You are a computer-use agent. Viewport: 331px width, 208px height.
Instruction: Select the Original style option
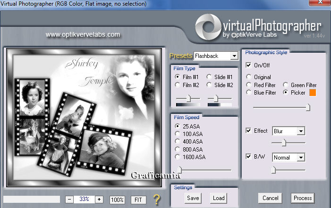pos(249,77)
